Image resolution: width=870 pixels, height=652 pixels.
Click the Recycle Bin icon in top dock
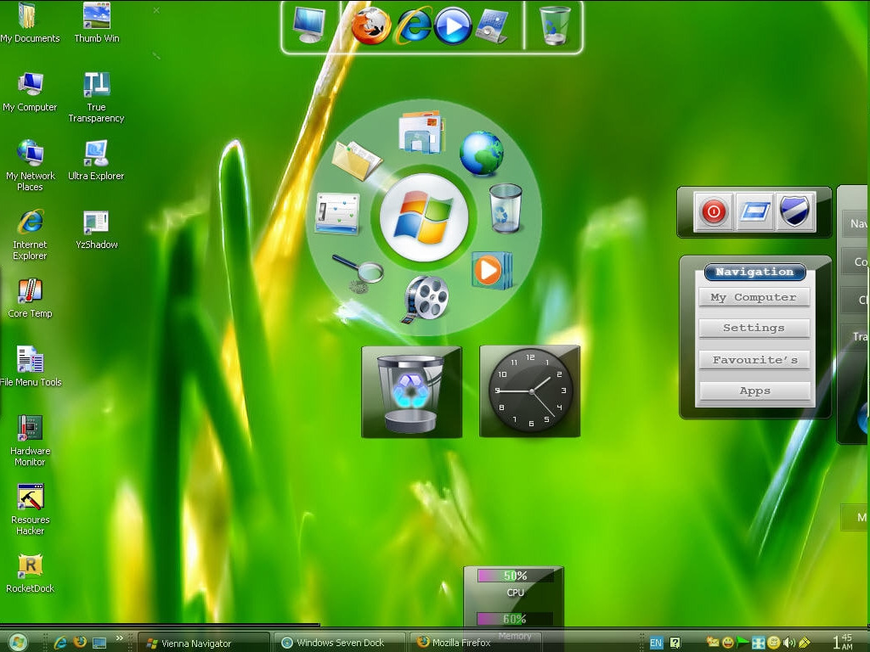(555, 25)
